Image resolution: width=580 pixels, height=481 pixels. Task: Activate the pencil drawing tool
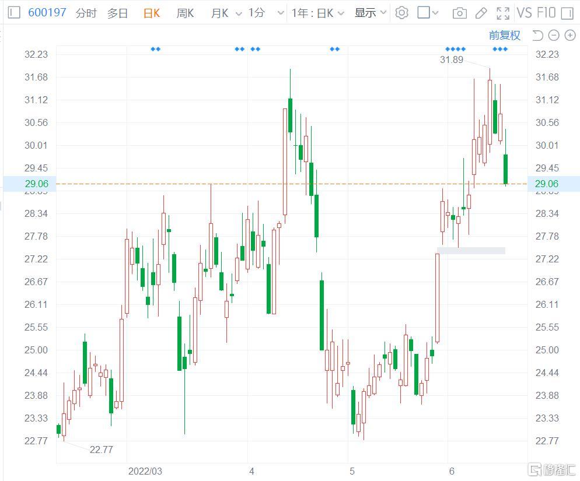click(x=481, y=13)
